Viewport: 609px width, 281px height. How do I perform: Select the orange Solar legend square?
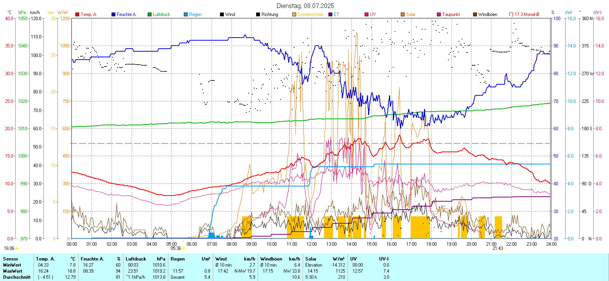403,14
